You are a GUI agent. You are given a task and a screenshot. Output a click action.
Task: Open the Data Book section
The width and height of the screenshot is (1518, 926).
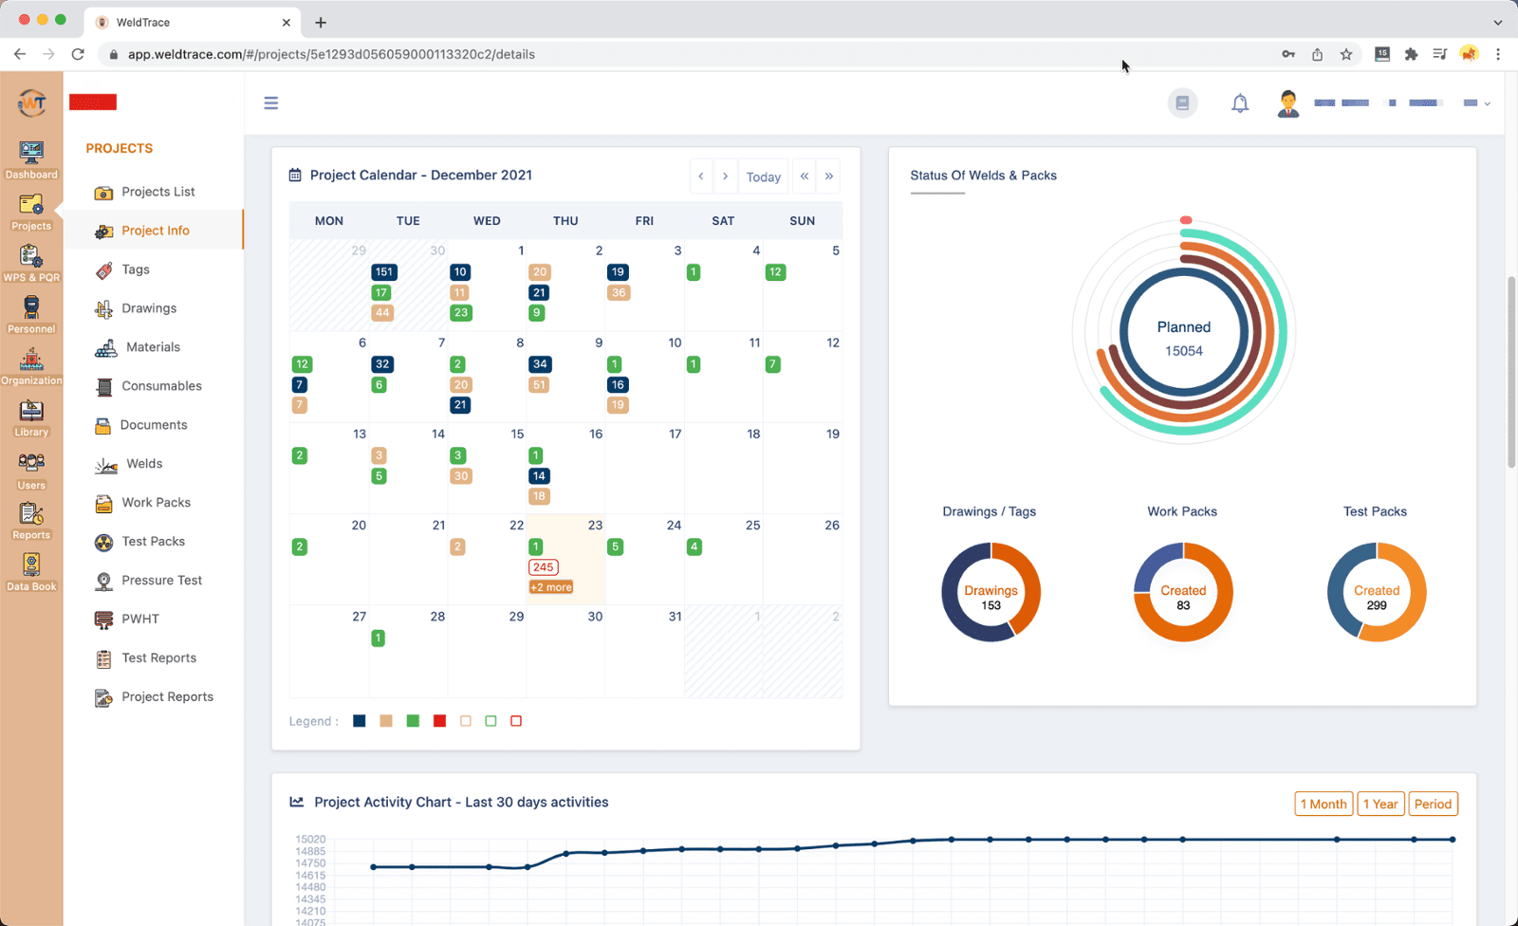(x=31, y=570)
